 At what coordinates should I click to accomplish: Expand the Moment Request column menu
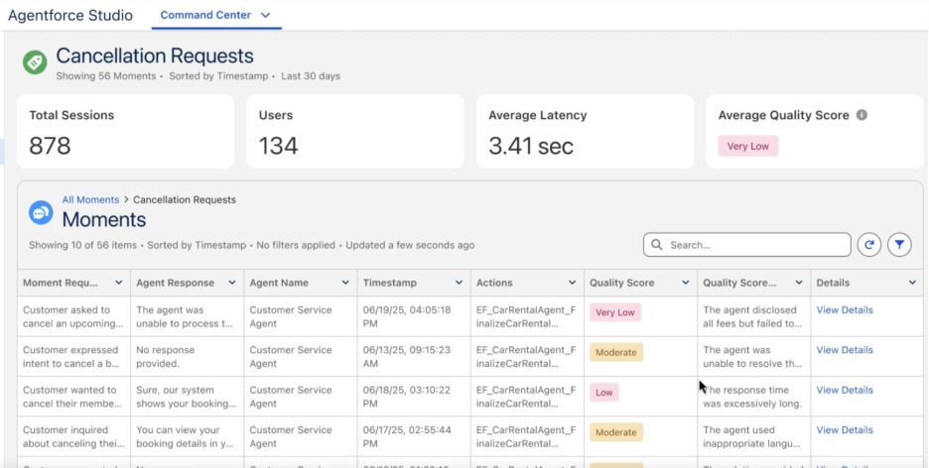pyautogui.click(x=118, y=283)
